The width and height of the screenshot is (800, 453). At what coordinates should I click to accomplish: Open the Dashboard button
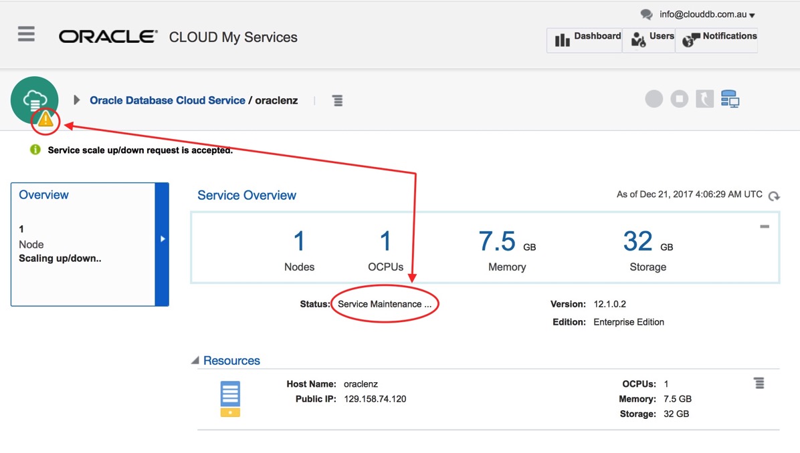click(x=585, y=39)
